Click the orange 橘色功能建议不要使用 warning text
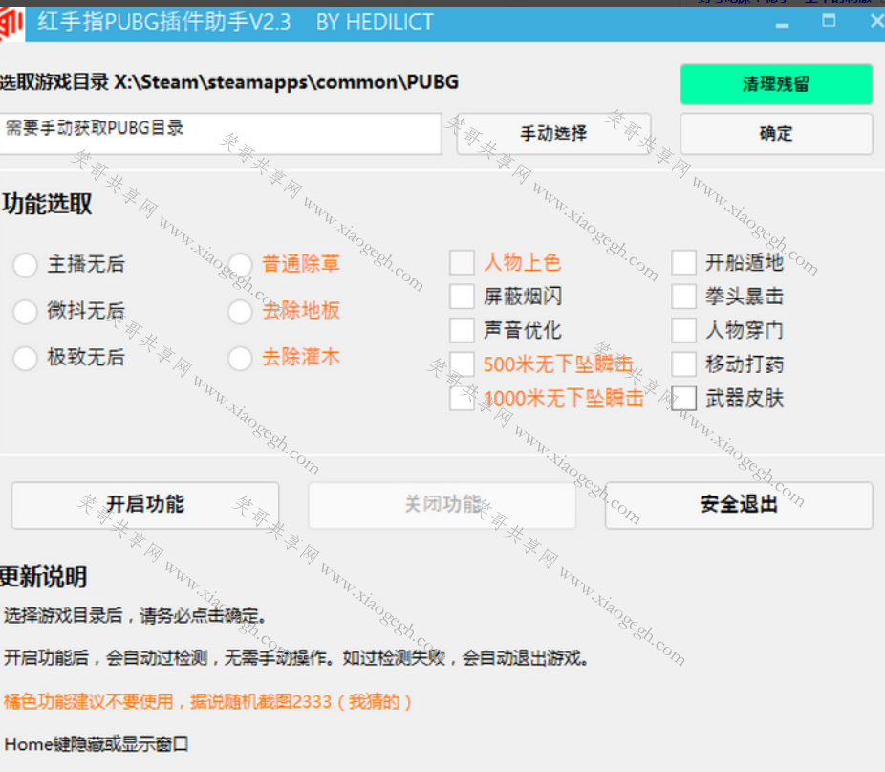The height and width of the screenshot is (772, 885). [207, 702]
